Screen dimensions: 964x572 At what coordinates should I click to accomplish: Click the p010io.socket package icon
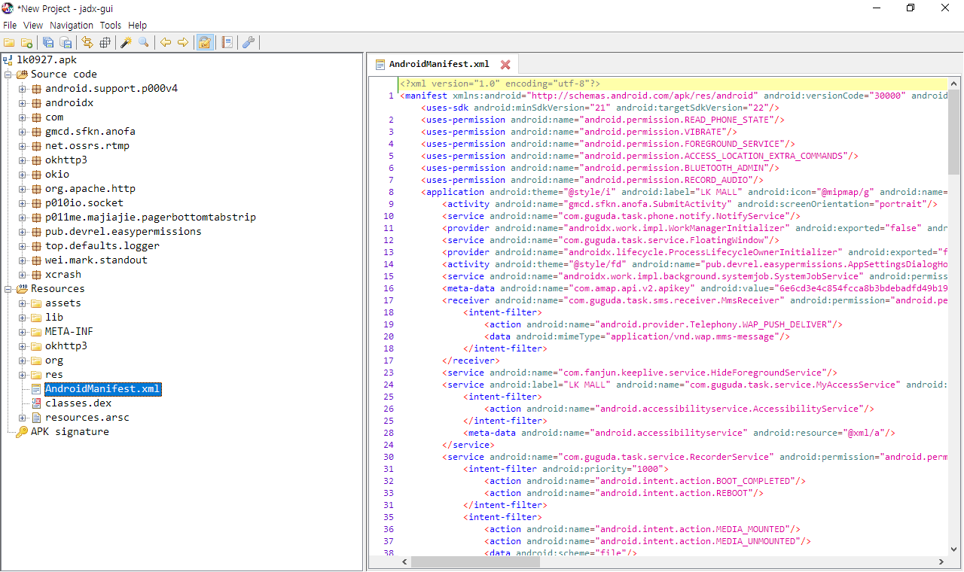click(36, 203)
